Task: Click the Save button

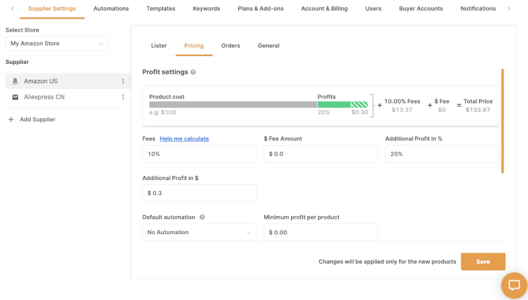Action: tap(483, 262)
